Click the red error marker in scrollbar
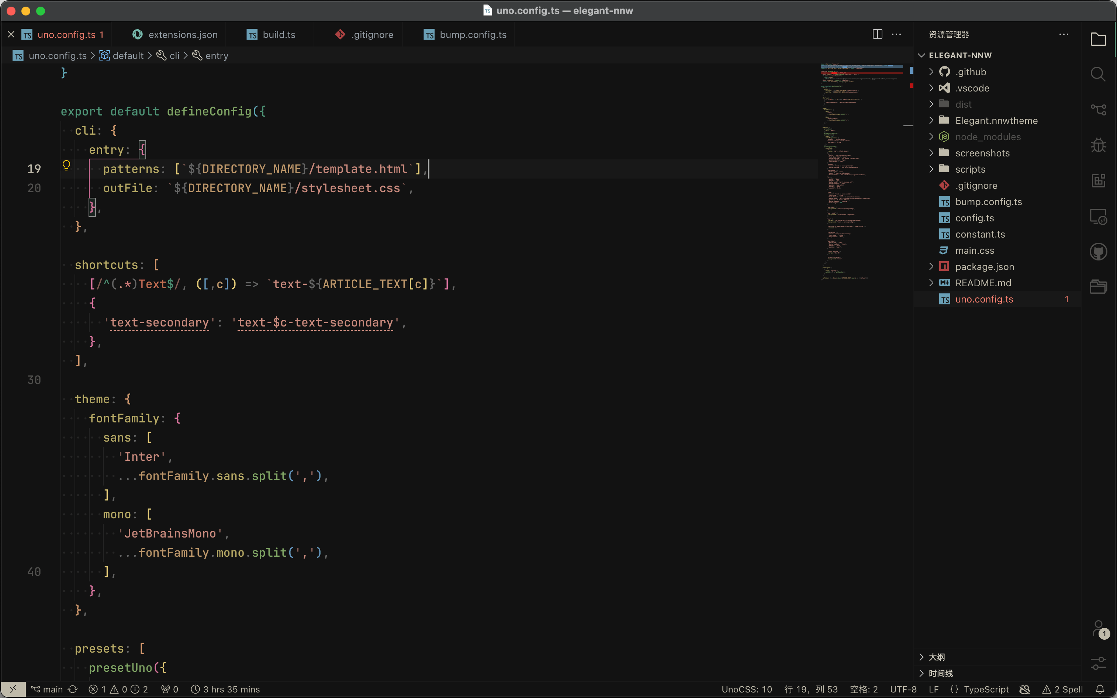 coord(911,85)
